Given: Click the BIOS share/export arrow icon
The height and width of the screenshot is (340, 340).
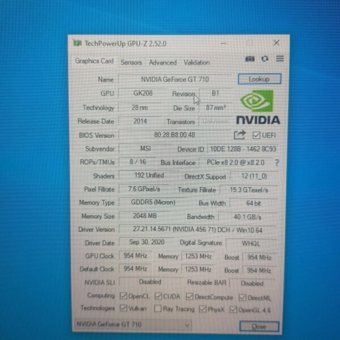Looking at the screenshot, I should pyautogui.click(x=240, y=135).
